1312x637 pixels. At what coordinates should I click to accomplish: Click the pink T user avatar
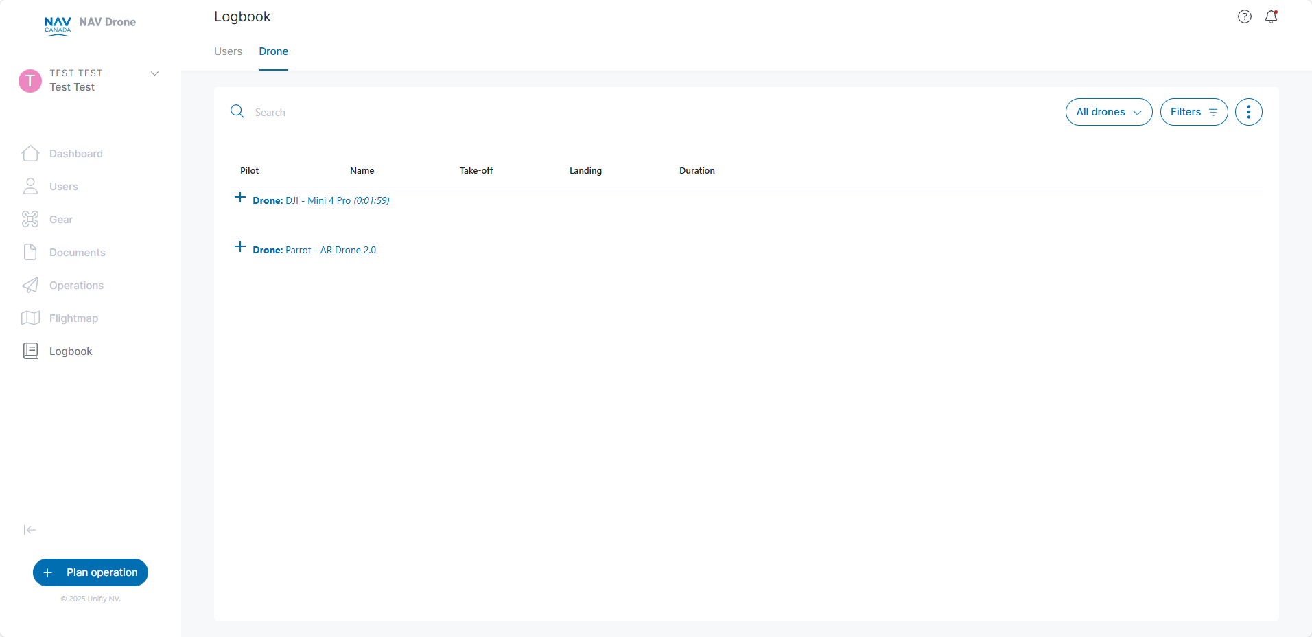[x=30, y=80]
